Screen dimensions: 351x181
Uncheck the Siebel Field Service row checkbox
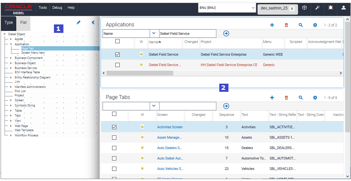(117, 55)
